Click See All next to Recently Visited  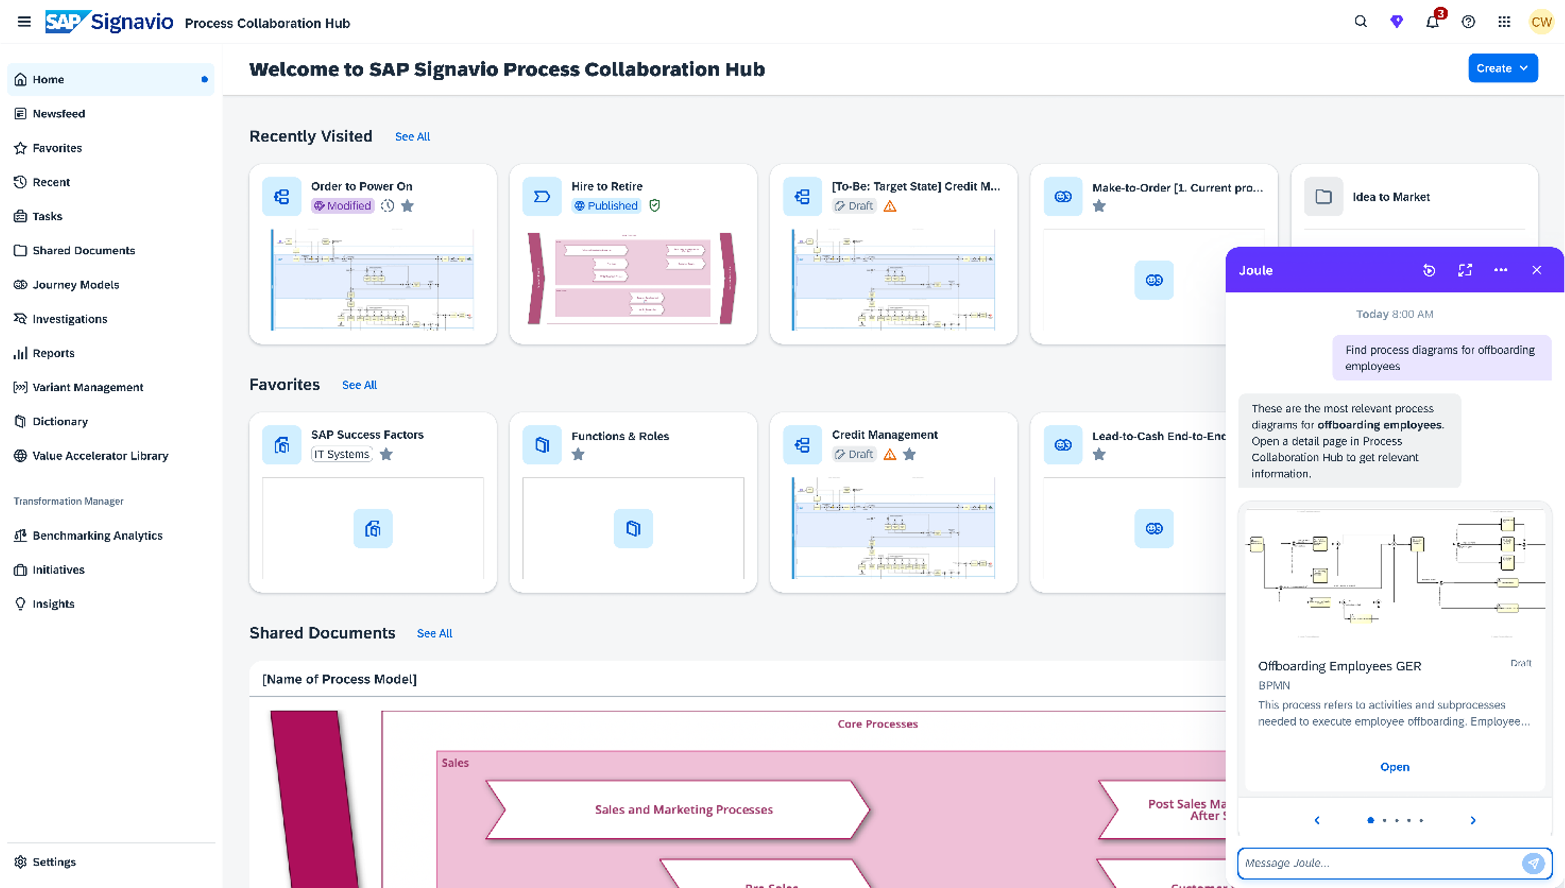pyautogui.click(x=413, y=137)
